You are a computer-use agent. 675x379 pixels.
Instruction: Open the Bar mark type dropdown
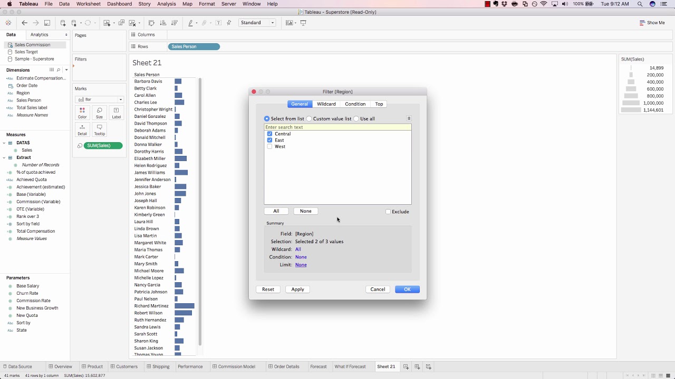point(100,99)
